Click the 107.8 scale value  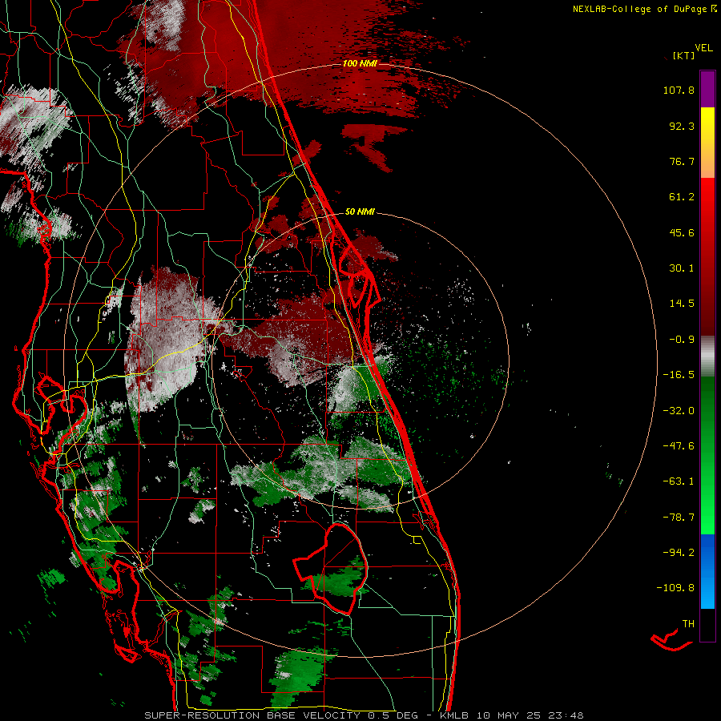(679, 90)
